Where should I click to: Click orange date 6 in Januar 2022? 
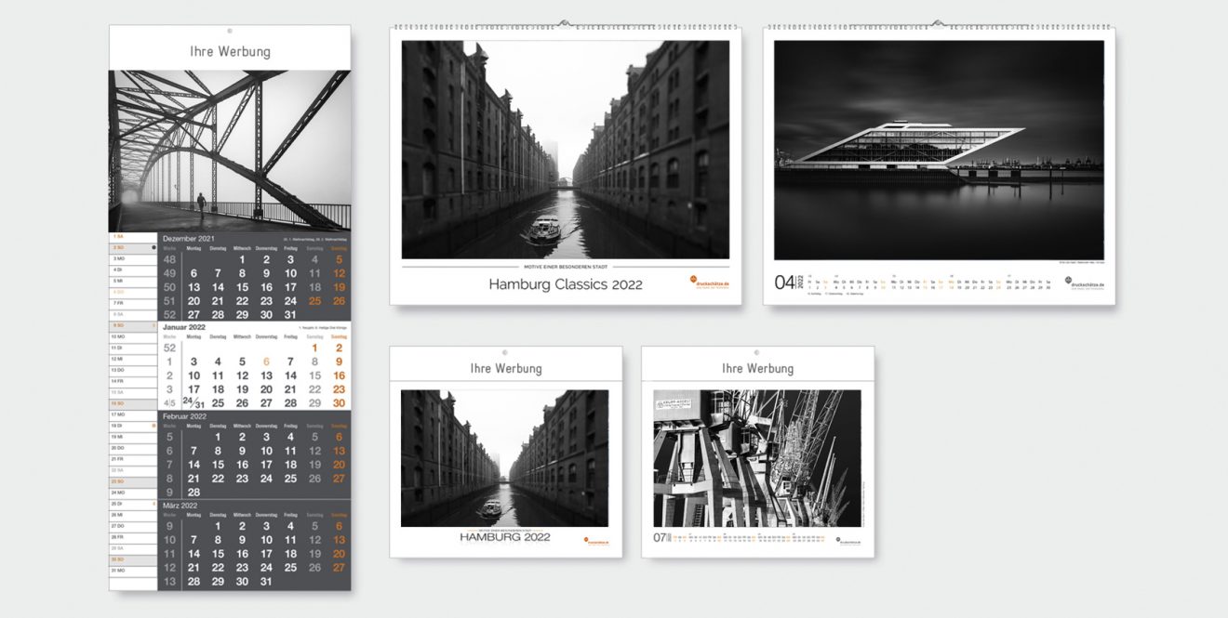click(266, 362)
